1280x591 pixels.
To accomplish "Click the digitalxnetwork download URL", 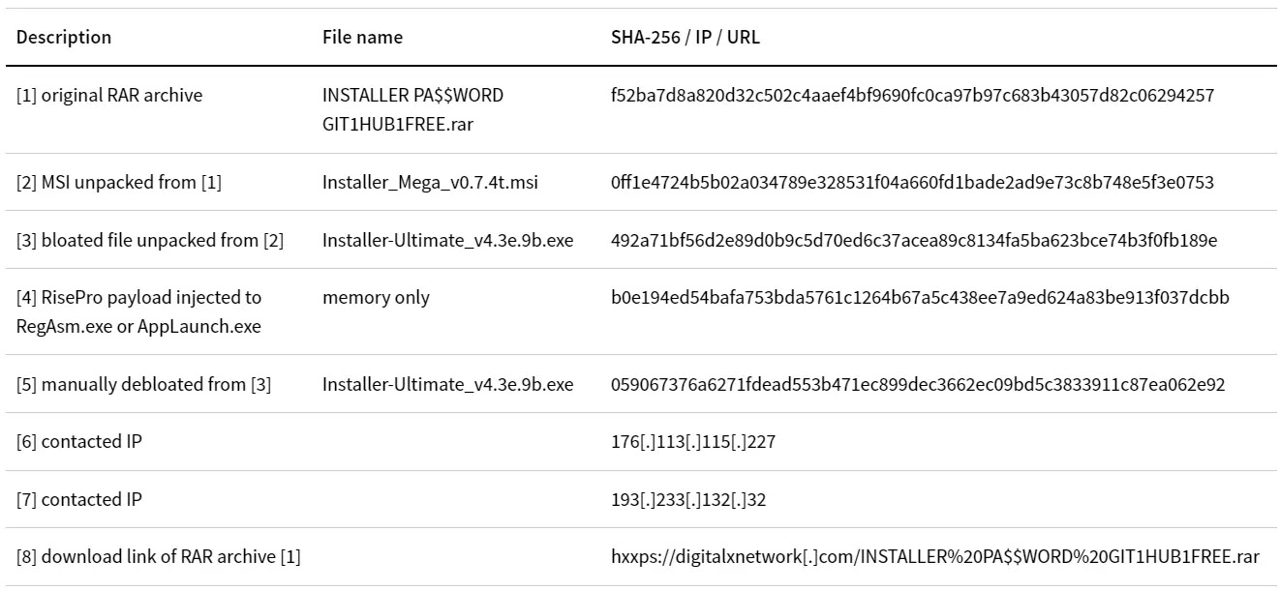I will pos(935,557).
